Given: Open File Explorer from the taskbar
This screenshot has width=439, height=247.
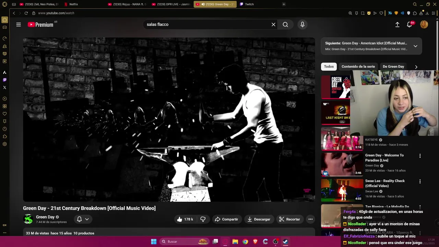Looking at the screenshot, I should click(x=235, y=242).
